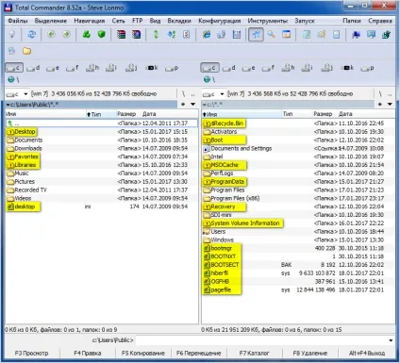Image resolution: width=400 pixels, height=363 pixels.
Task: Switch left panel to drive k
Action: tap(152, 68)
